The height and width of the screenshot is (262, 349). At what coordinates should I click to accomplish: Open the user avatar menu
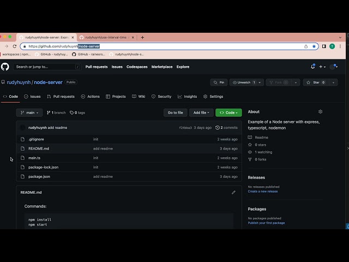click(333, 67)
